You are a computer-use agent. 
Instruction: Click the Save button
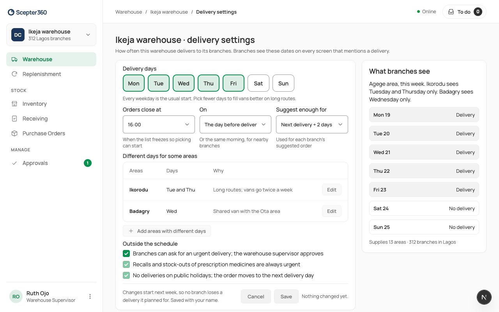tap(286, 296)
